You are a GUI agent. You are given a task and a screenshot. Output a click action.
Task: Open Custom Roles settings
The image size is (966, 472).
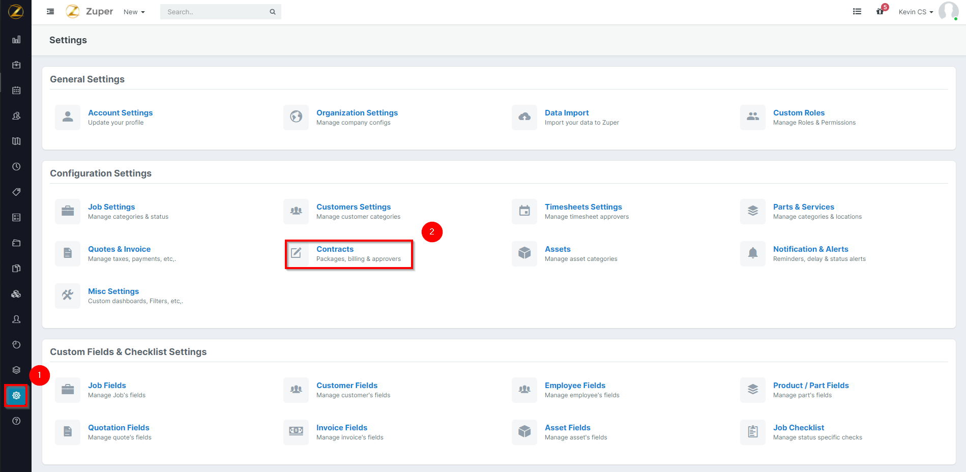799,113
